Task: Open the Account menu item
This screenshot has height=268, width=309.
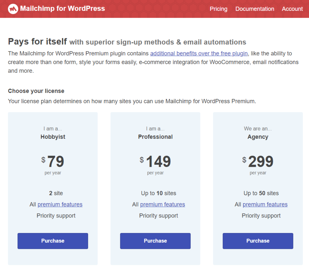Action: pos(292,9)
